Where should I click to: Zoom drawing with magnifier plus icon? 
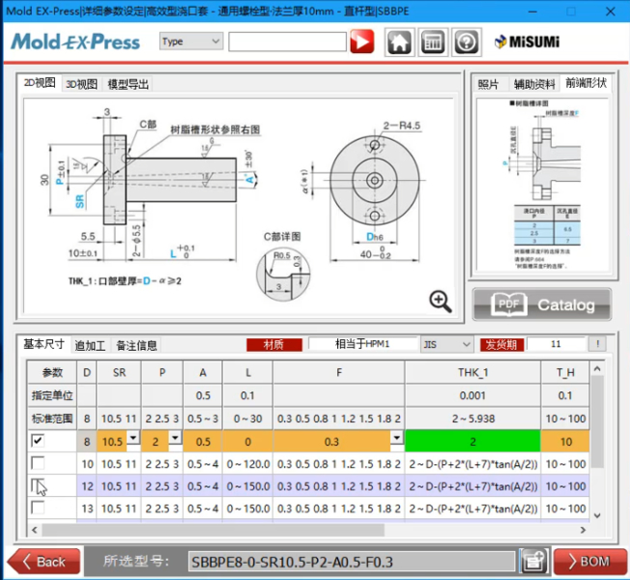[x=441, y=301]
